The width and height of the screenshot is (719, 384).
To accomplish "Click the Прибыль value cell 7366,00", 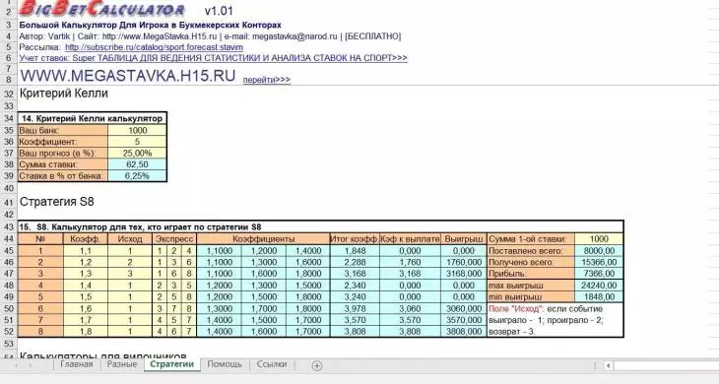I will pyautogui.click(x=599, y=274).
